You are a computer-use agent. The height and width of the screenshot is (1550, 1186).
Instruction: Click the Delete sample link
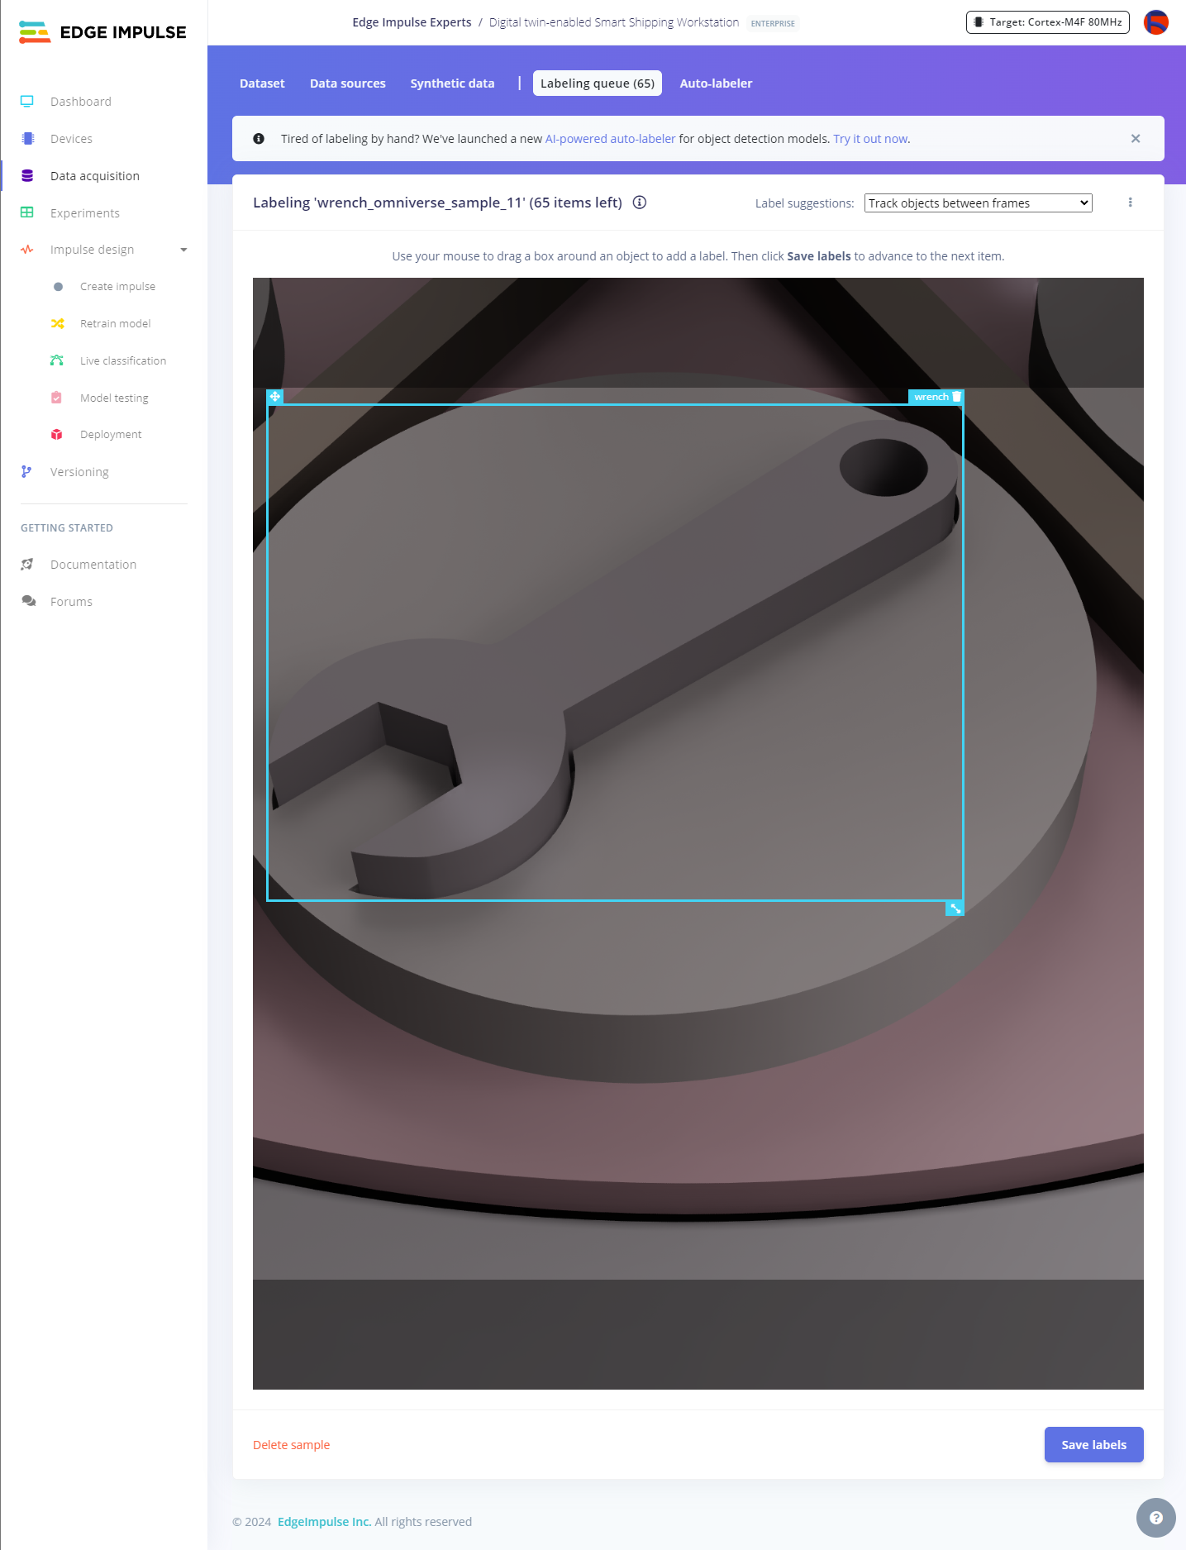pyautogui.click(x=291, y=1445)
